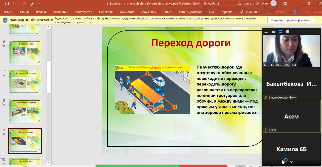Click the animation star under slide 7 number
This screenshot has width=322, height=167.
pyautogui.click(x=4, y=75)
